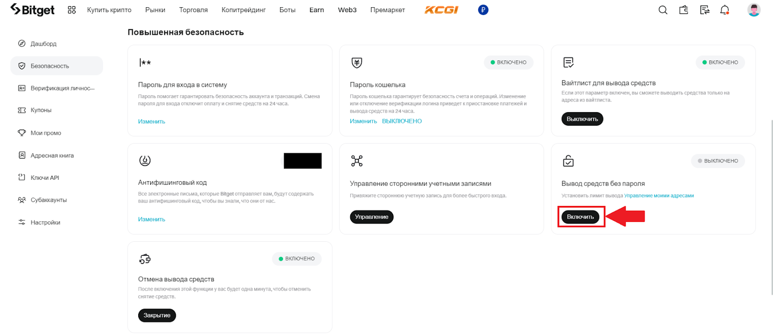Open the orders list icon
773x335 pixels.
coord(704,10)
